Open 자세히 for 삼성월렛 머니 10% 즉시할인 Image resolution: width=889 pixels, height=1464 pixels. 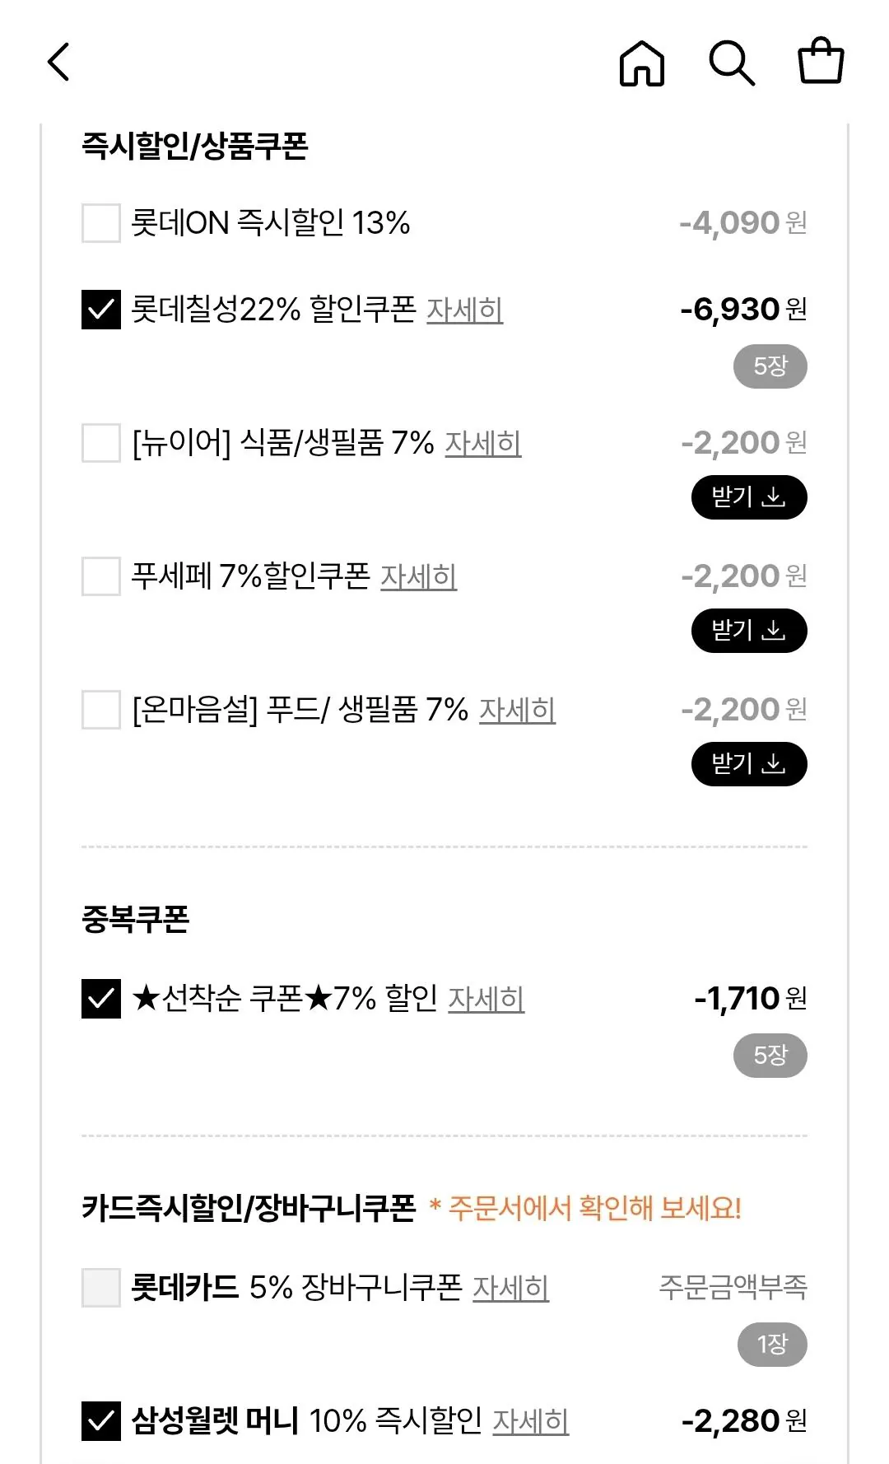[x=530, y=1421]
